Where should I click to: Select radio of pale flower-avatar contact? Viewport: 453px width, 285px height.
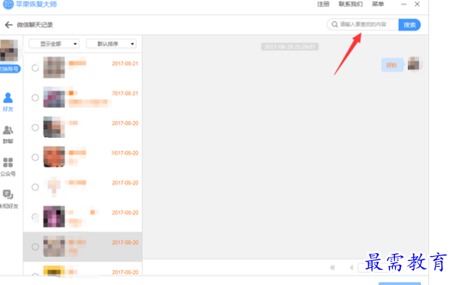click(36, 187)
